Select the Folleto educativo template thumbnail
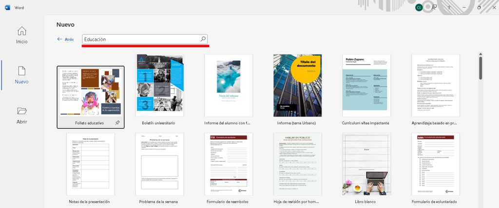 point(91,91)
